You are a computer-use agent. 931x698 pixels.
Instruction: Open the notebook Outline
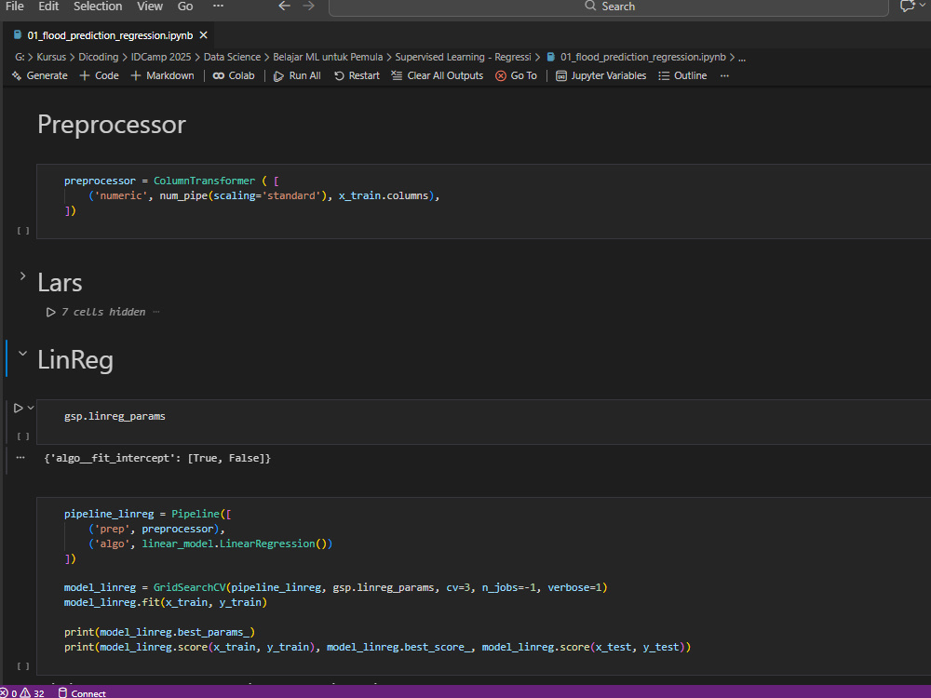(682, 76)
